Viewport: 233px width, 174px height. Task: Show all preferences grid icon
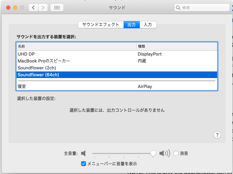(x=57, y=8)
